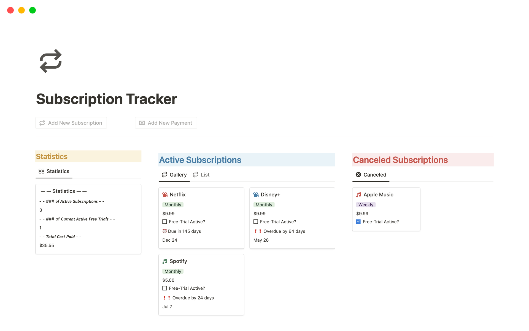Click the Active Subscriptions heading
Image resolution: width=529 pixels, height=331 pixels.
click(x=200, y=160)
